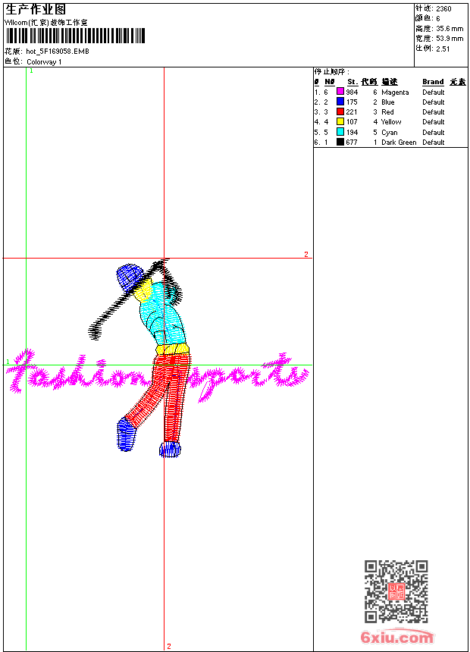
Task: Click the 'St.' column header
Action: [352, 82]
